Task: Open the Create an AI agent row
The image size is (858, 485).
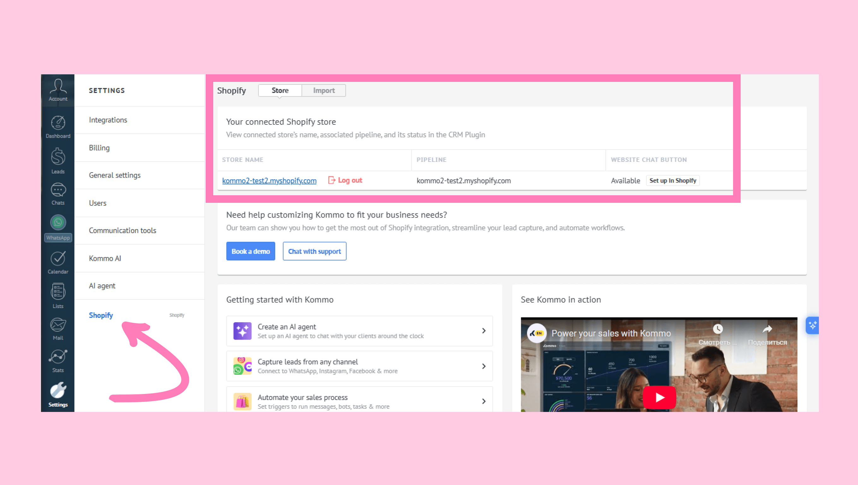Action: pyautogui.click(x=360, y=331)
